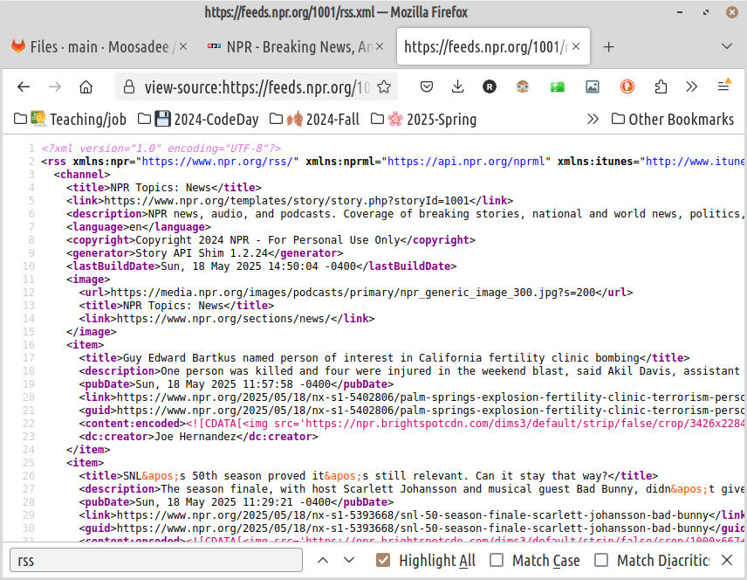This screenshot has height=580, width=747.
Task: Click the sections/news link on line 14
Action: tap(227, 319)
